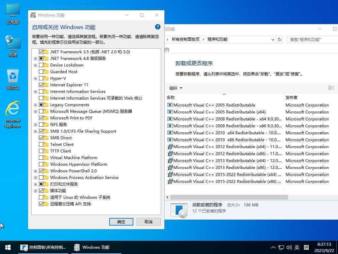Viewport: 338px width, 254px height.
Task: Expand the Windows PowerShell 2.0 node
Action: coord(35,171)
